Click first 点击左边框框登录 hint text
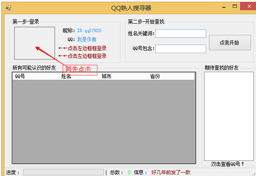The image size is (256, 176). pos(82,48)
